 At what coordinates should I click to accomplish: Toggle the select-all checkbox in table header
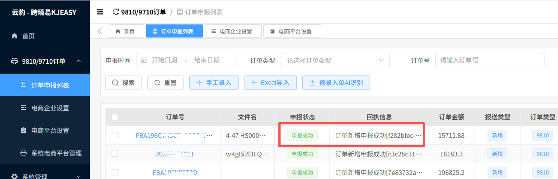click(x=115, y=117)
